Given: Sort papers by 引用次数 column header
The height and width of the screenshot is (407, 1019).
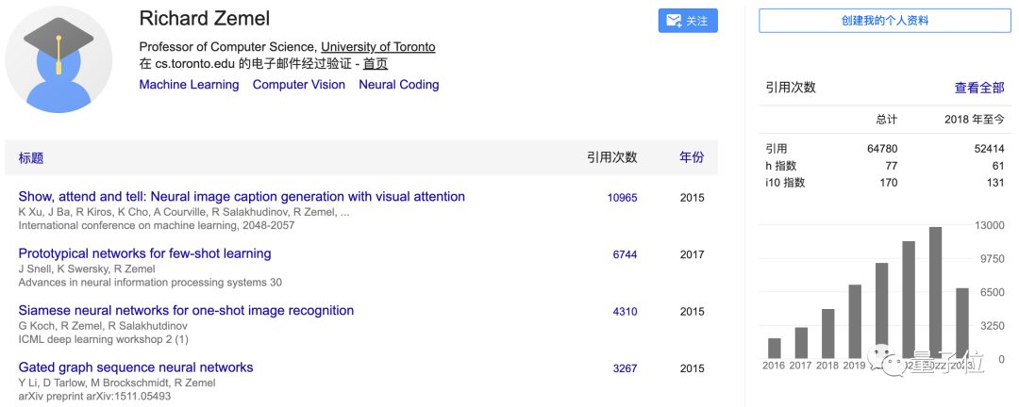Looking at the screenshot, I should pyautogui.click(x=611, y=157).
